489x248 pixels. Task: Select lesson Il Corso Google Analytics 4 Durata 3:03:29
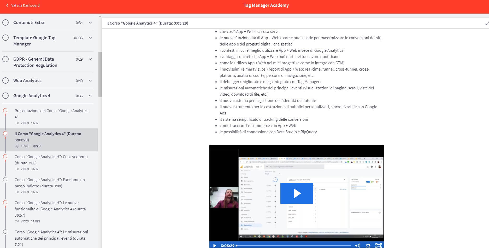48,137
